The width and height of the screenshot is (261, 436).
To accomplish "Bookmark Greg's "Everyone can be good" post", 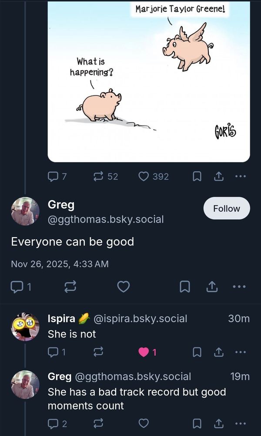I will tap(185, 287).
